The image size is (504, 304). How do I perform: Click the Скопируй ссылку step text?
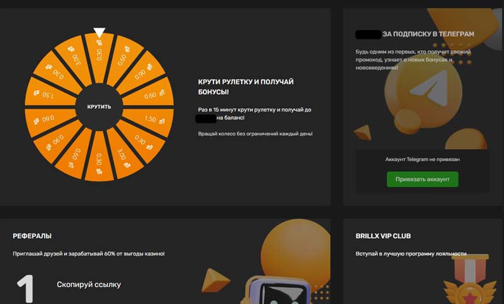[89, 284]
